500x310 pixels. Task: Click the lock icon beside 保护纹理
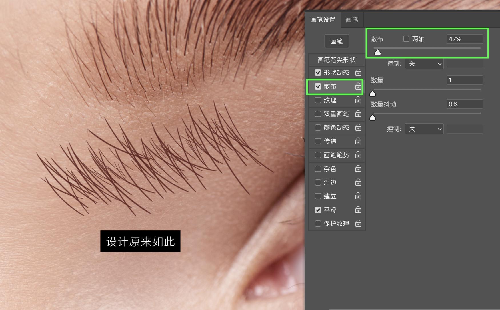coord(358,224)
